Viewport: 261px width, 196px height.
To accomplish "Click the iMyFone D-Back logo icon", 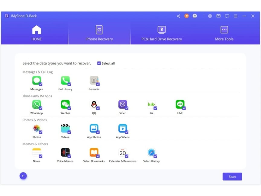I will [7, 16].
